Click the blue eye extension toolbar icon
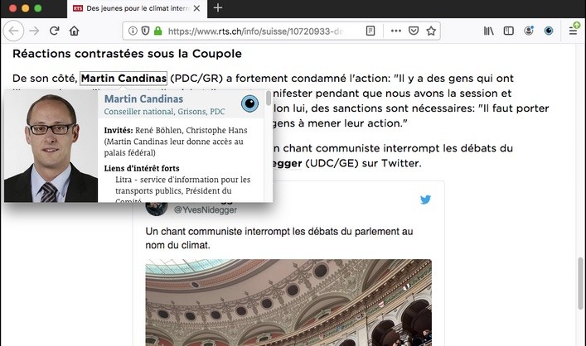This screenshot has width=586, height=346. tap(549, 31)
